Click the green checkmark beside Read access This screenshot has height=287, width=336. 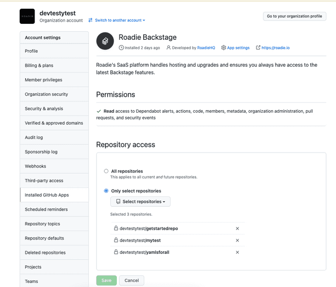point(99,111)
